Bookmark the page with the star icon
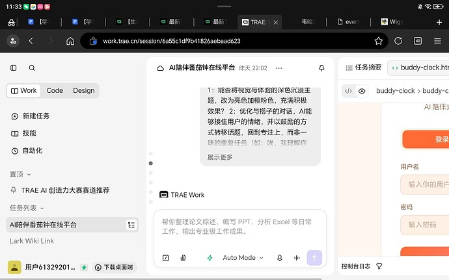Viewport: 449px width, 280px height. (x=378, y=41)
